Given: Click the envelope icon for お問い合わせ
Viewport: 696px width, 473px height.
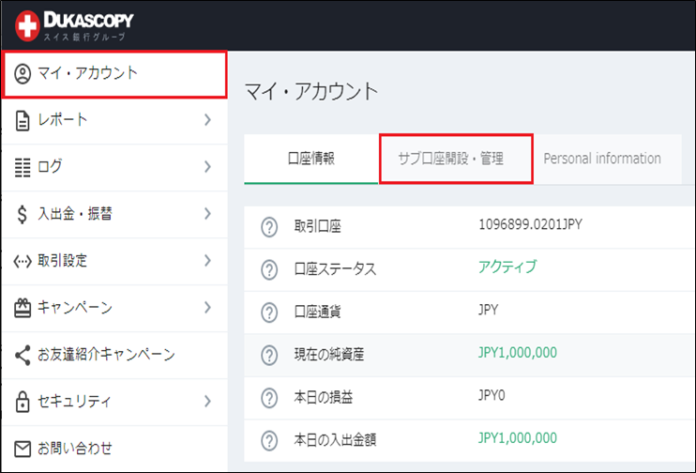Looking at the screenshot, I should (x=23, y=449).
